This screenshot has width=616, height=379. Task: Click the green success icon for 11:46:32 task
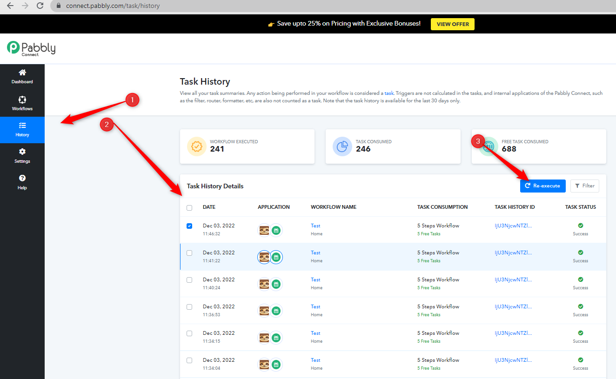[x=581, y=226]
